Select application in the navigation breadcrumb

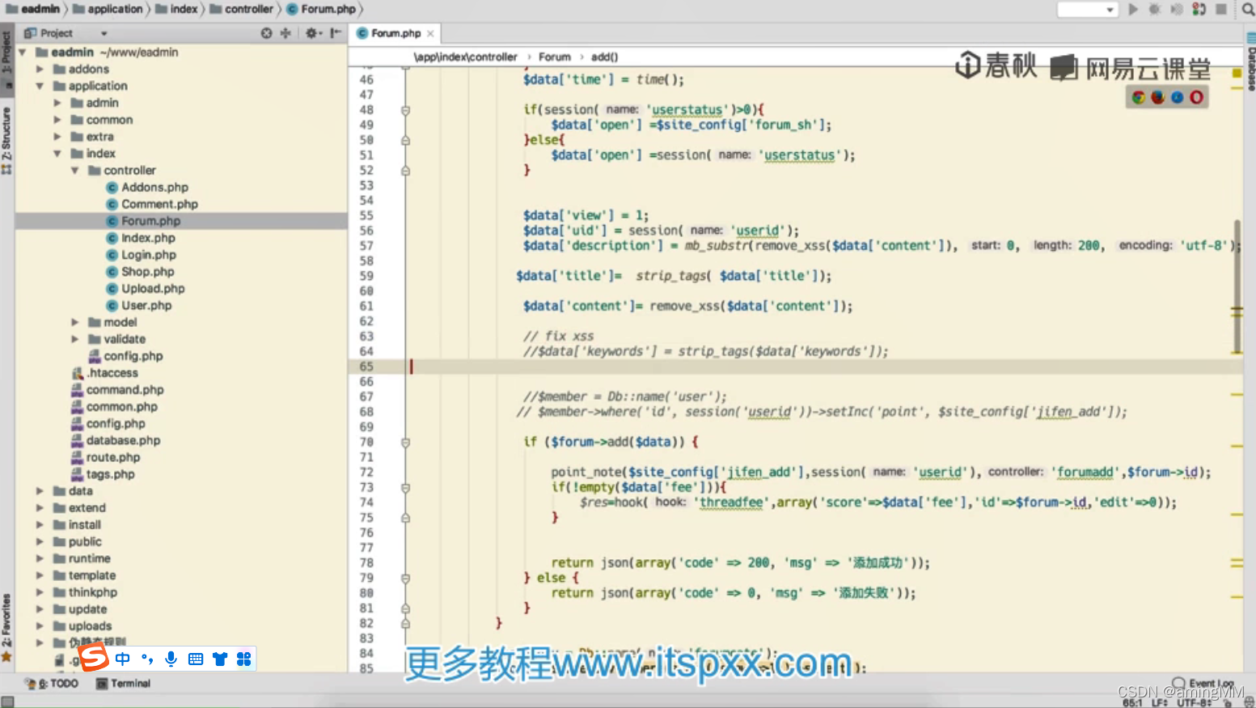[x=108, y=9]
